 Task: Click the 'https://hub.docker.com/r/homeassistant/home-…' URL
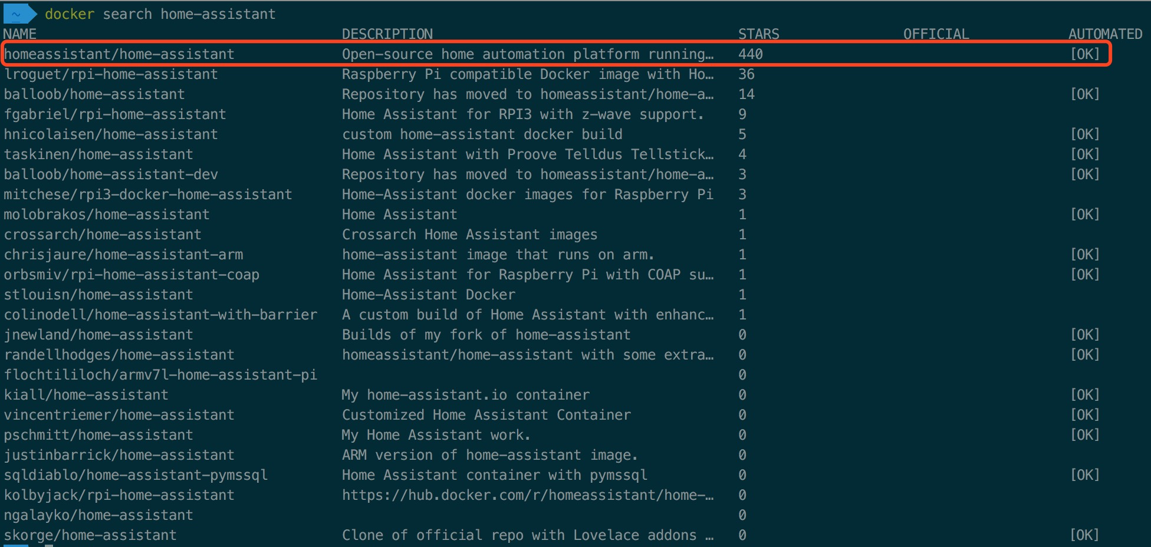(x=528, y=495)
